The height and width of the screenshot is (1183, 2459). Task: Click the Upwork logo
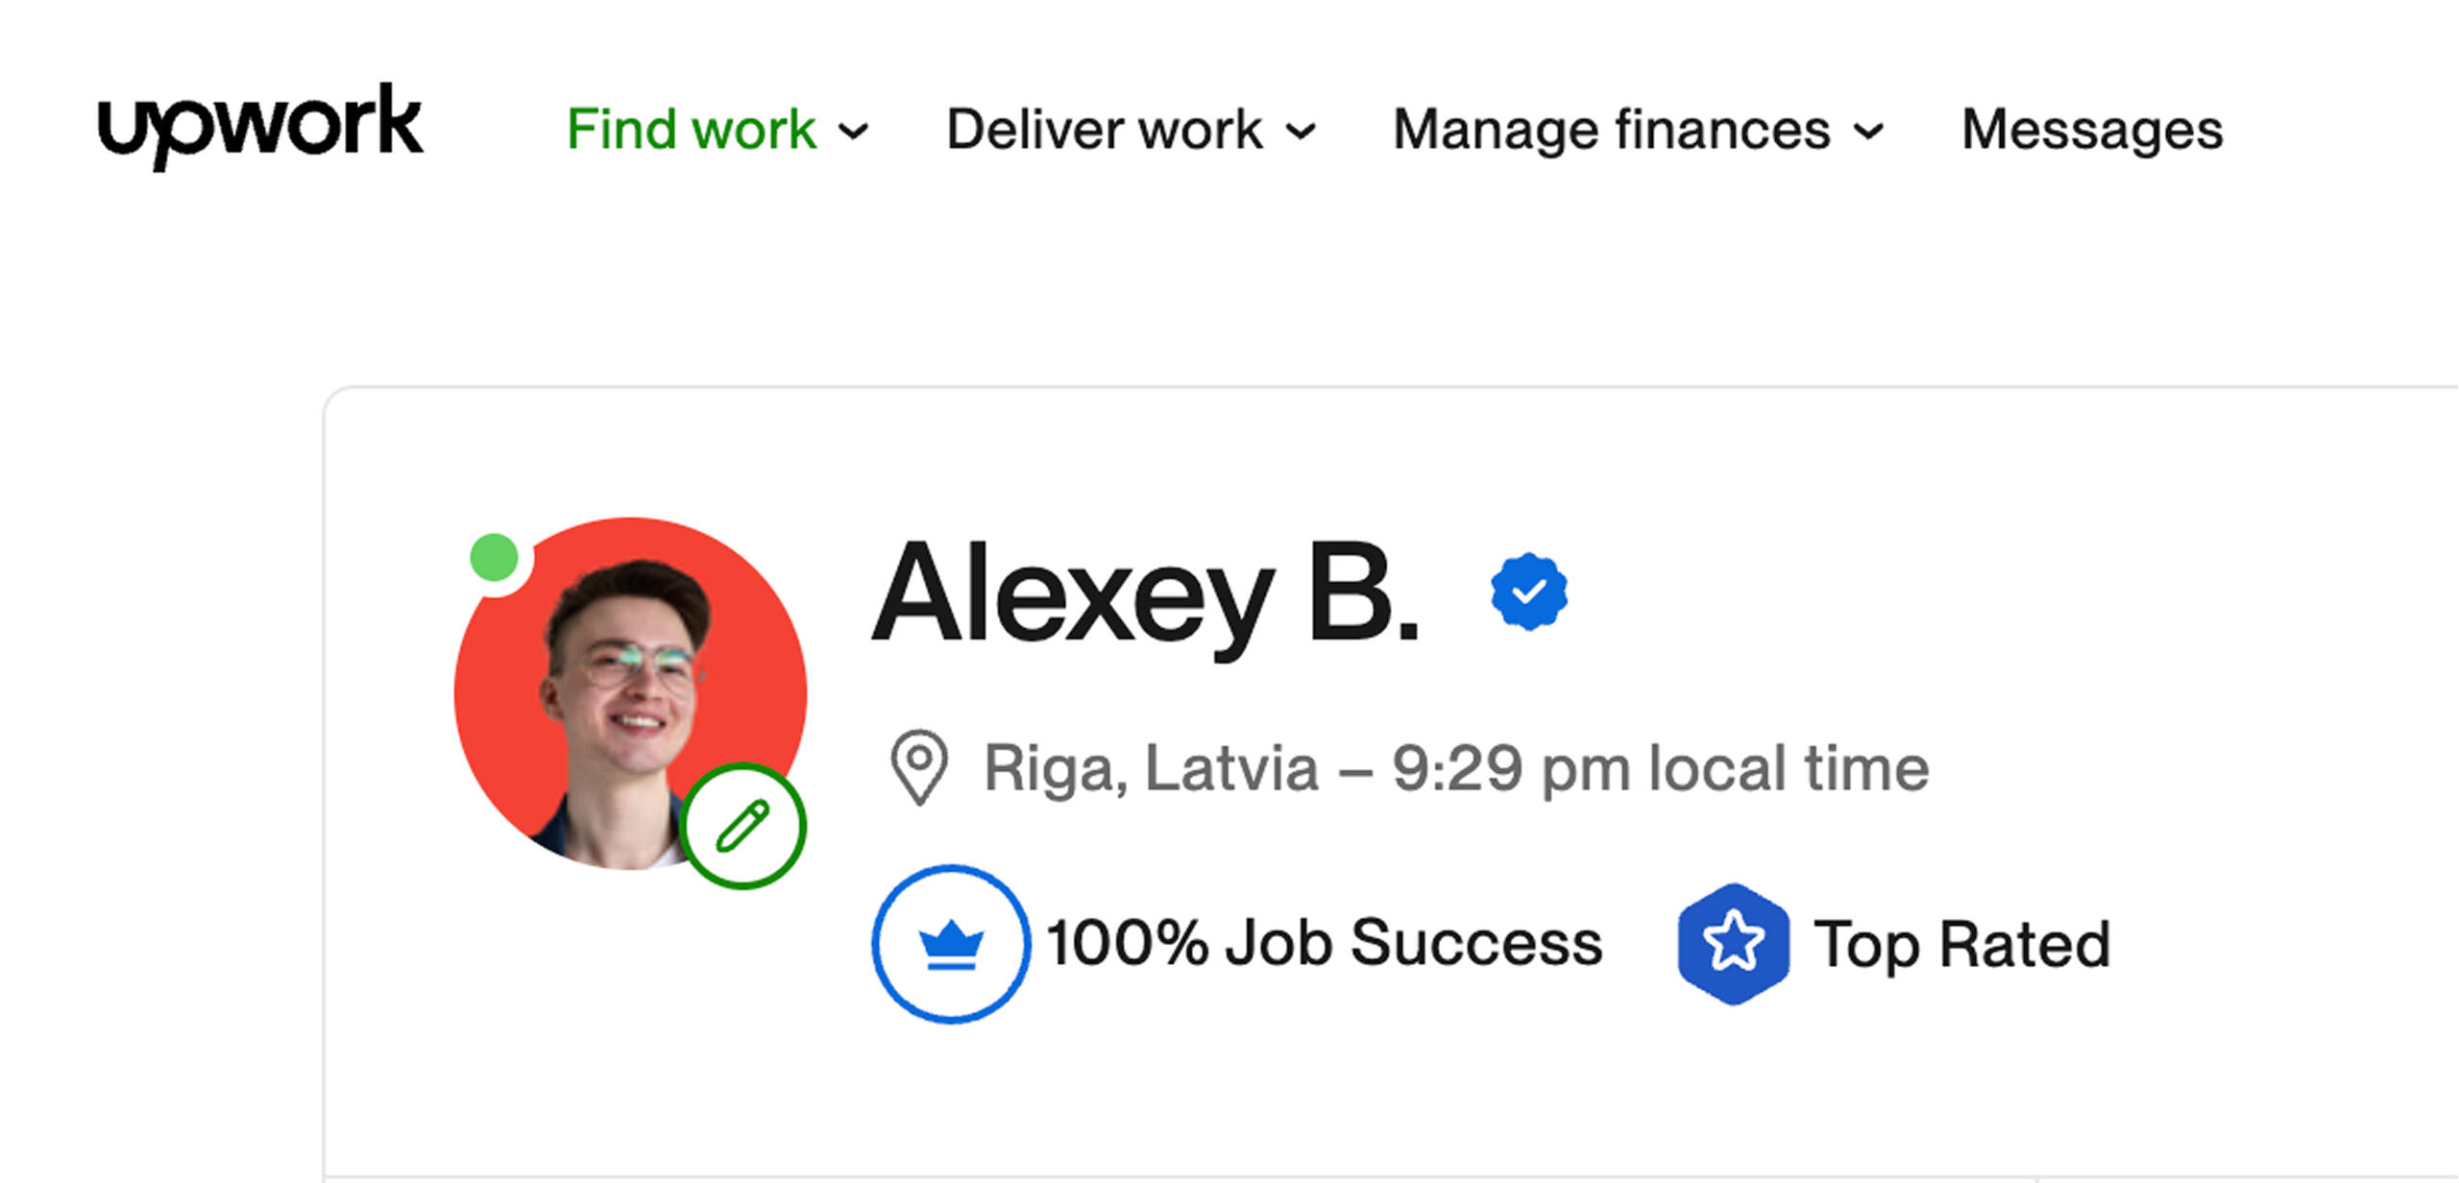tap(259, 125)
